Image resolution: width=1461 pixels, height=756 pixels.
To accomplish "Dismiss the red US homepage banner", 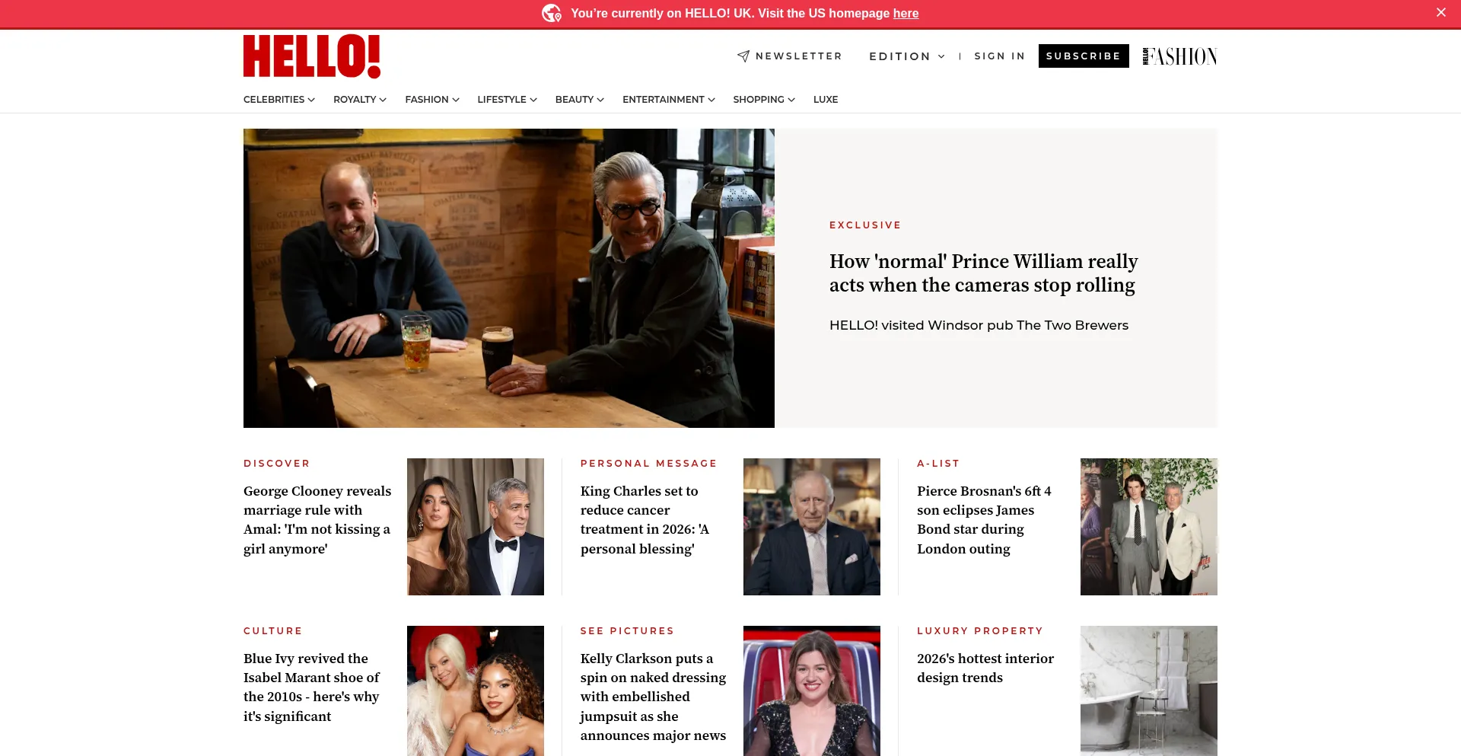I will coord(1440,12).
